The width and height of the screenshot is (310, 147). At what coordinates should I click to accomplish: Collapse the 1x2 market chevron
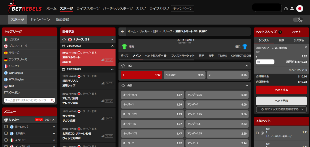click(x=246, y=66)
